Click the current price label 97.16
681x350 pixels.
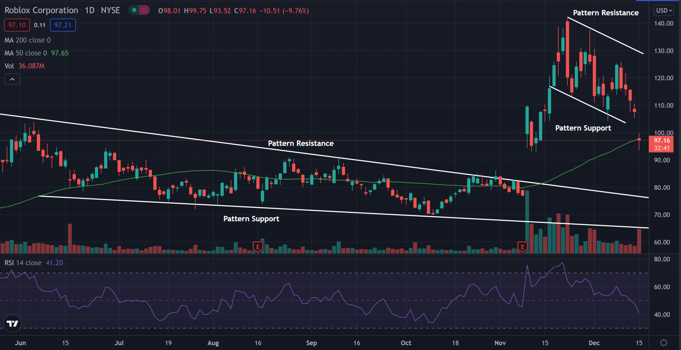[661, 141]
